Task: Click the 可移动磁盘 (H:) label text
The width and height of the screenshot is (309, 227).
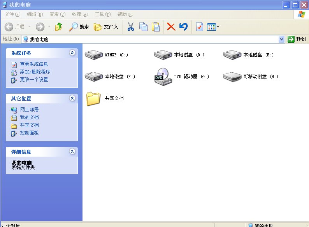Action: 261,77
